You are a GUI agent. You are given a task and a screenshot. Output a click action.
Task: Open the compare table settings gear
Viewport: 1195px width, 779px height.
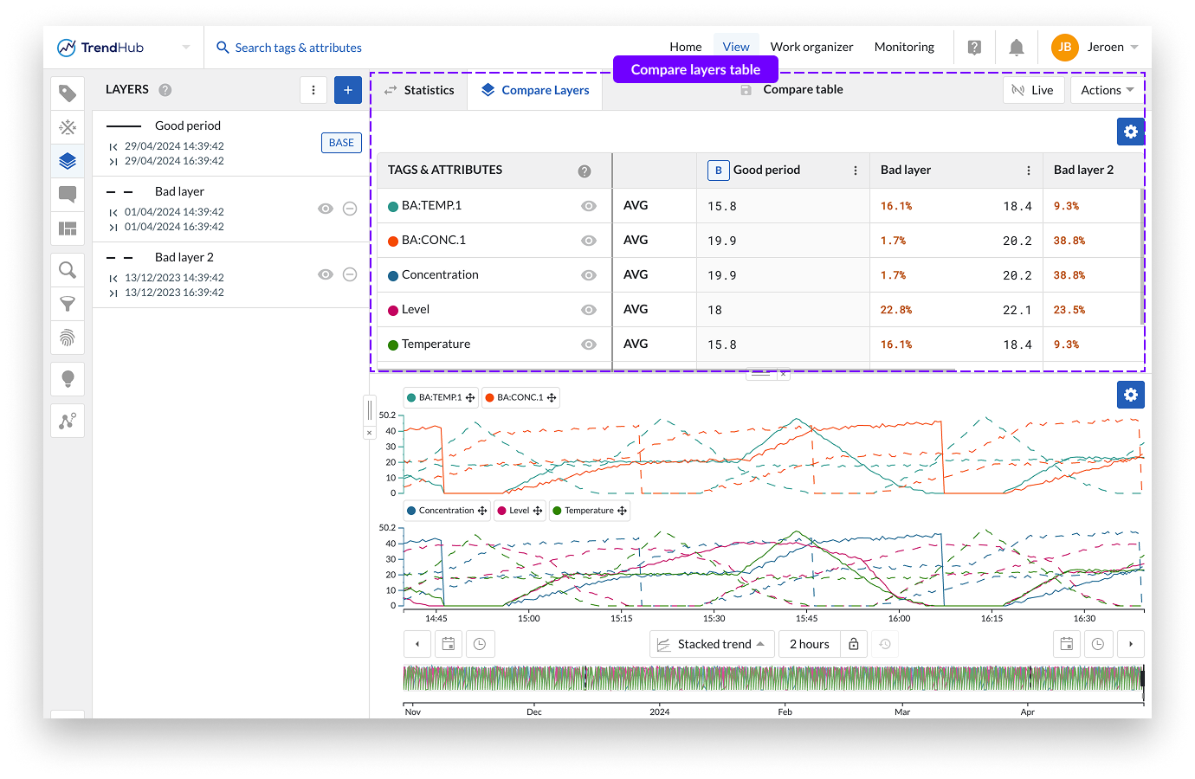tap(1130, 132)
